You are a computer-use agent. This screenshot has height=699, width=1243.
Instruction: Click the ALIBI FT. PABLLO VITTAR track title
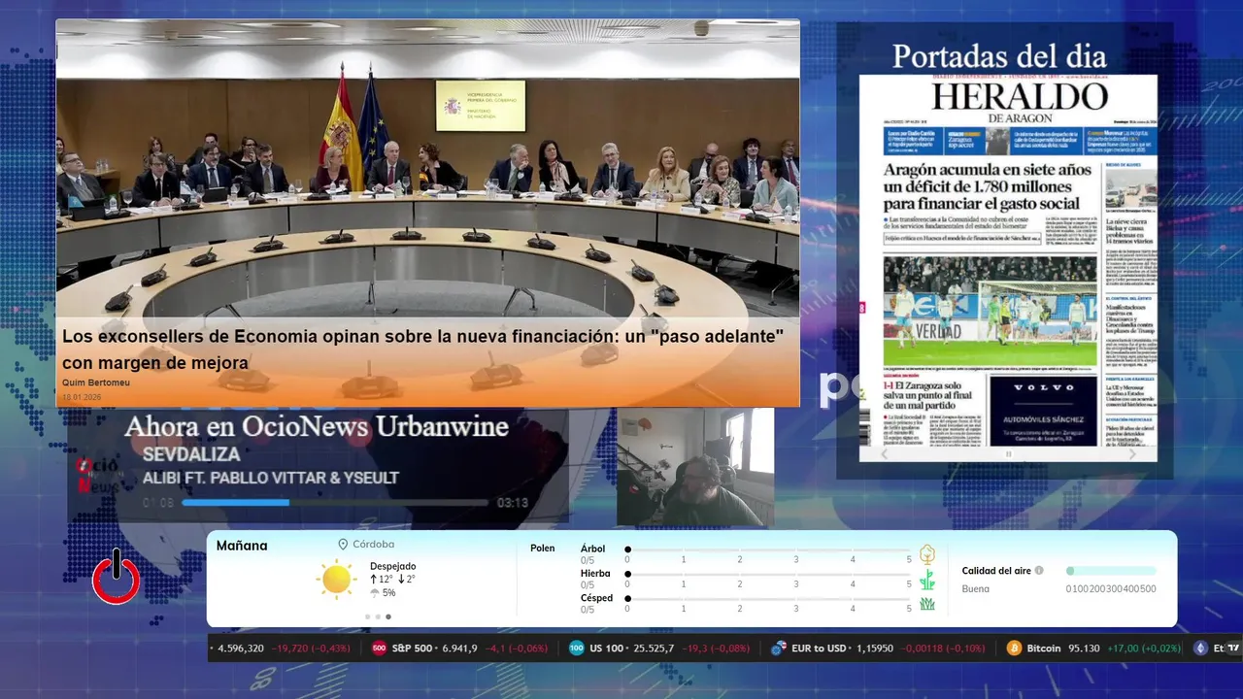coord(271,478)
